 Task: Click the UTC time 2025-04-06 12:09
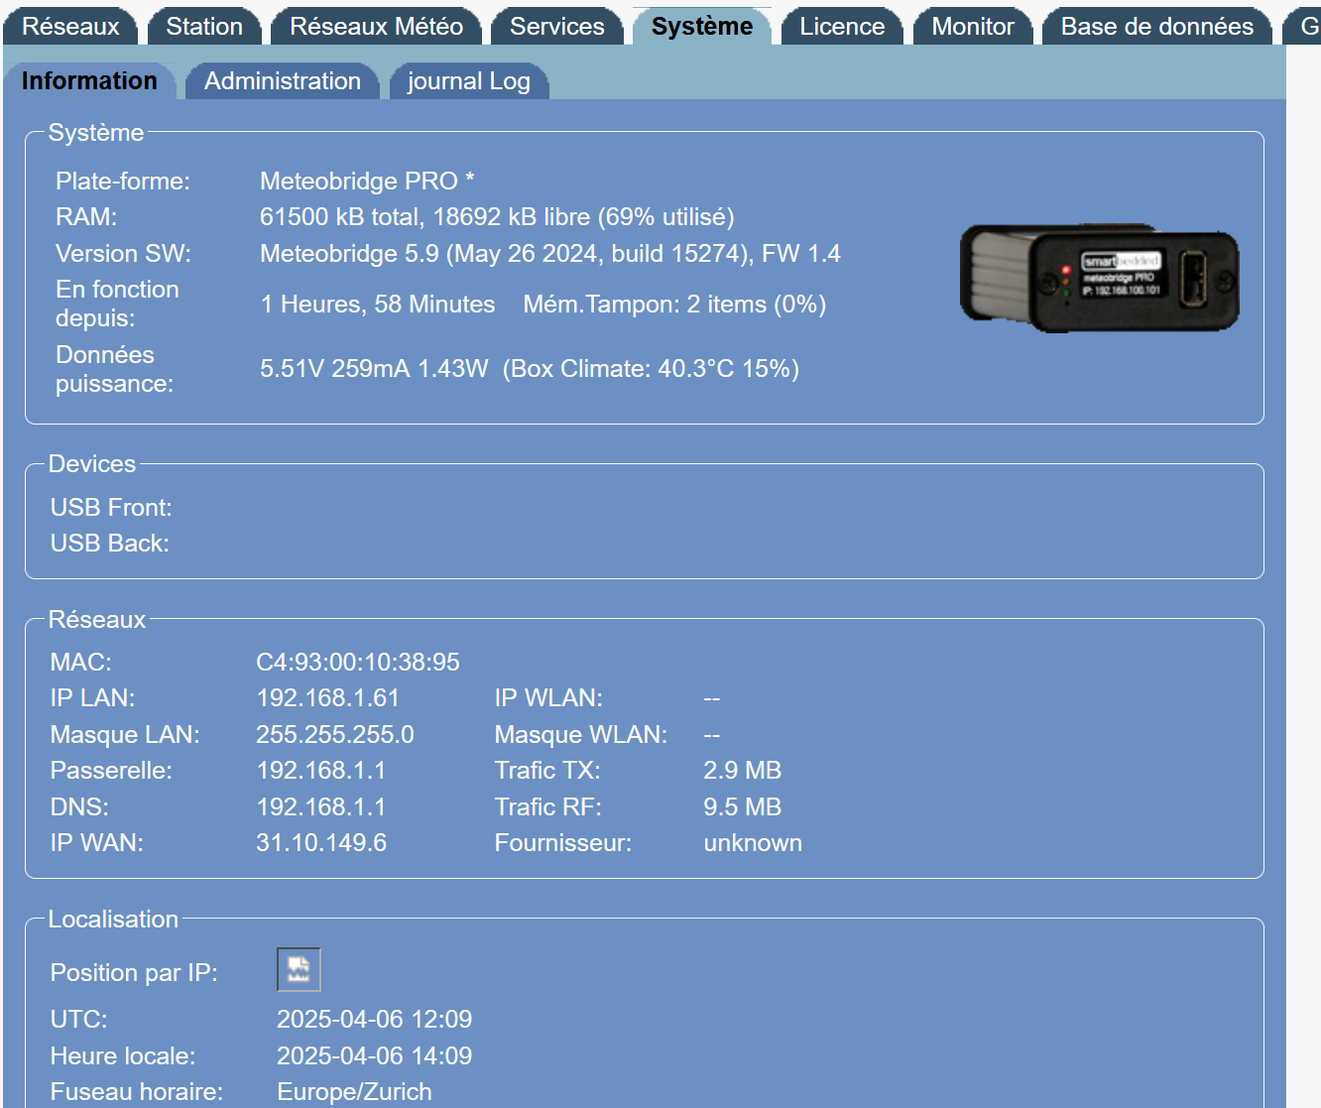tap(375, 1020)
